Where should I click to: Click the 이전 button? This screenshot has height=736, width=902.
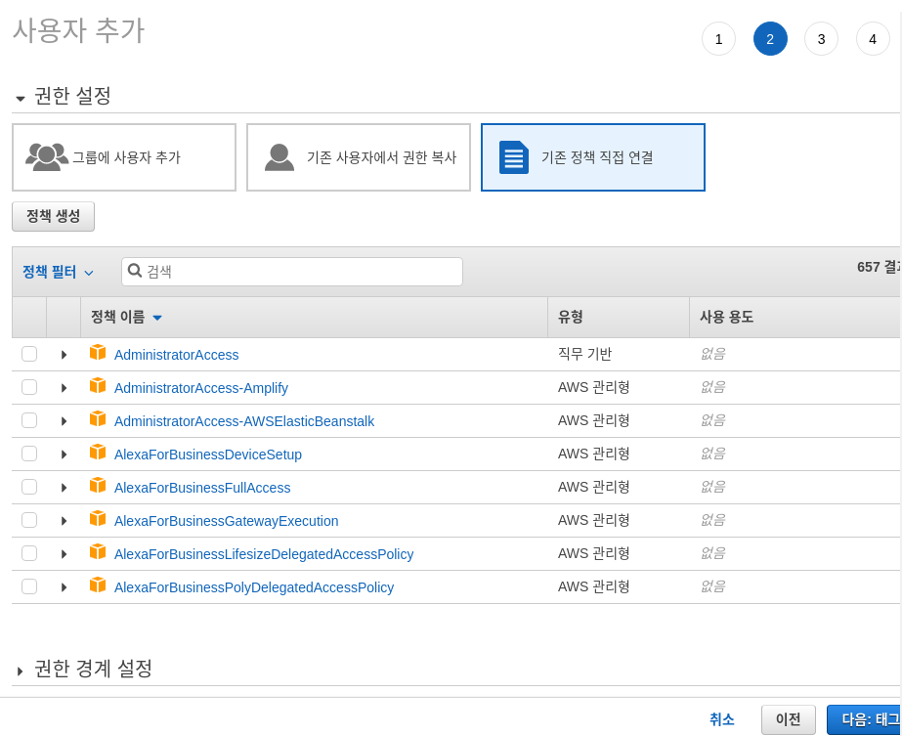point(788,719)
